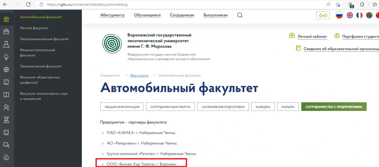Select Машиностроительный факультет in sidebar

(38, 53)
